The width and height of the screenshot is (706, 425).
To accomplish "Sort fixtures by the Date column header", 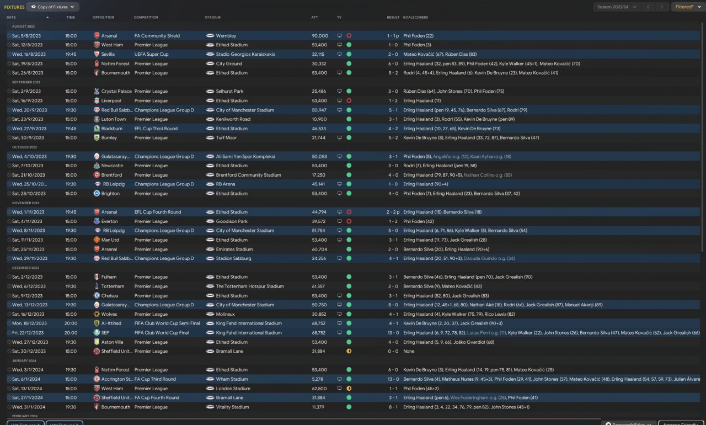I will (x=11, y=18).
